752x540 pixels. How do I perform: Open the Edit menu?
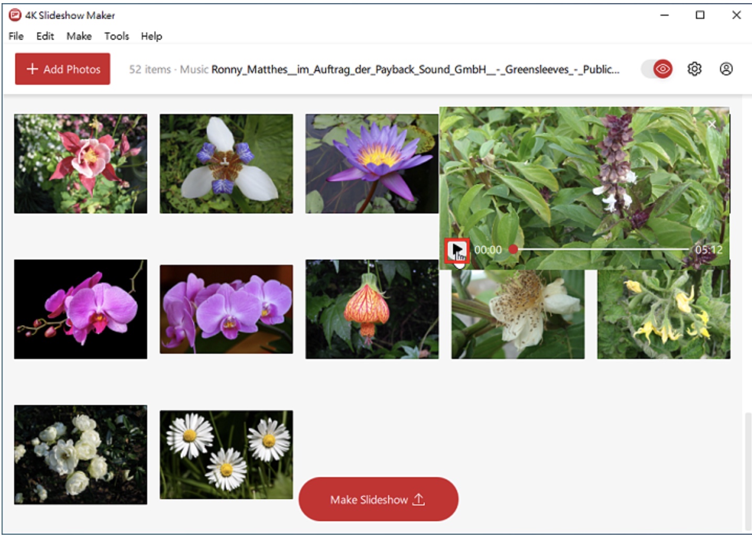45,36
